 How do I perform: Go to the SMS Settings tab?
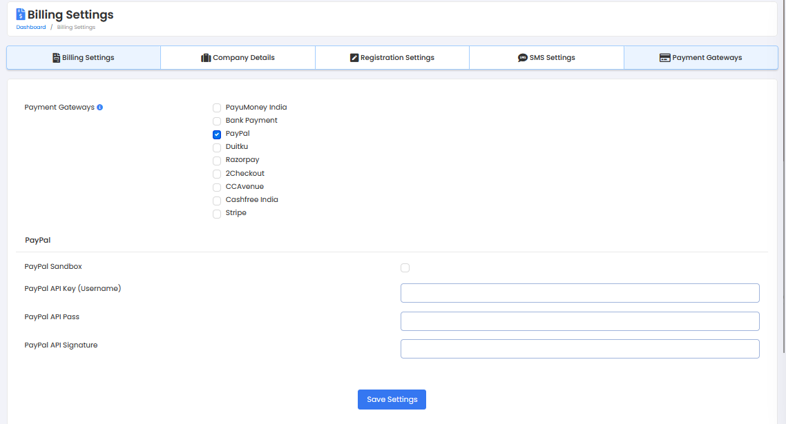click(x=546, y=58)
